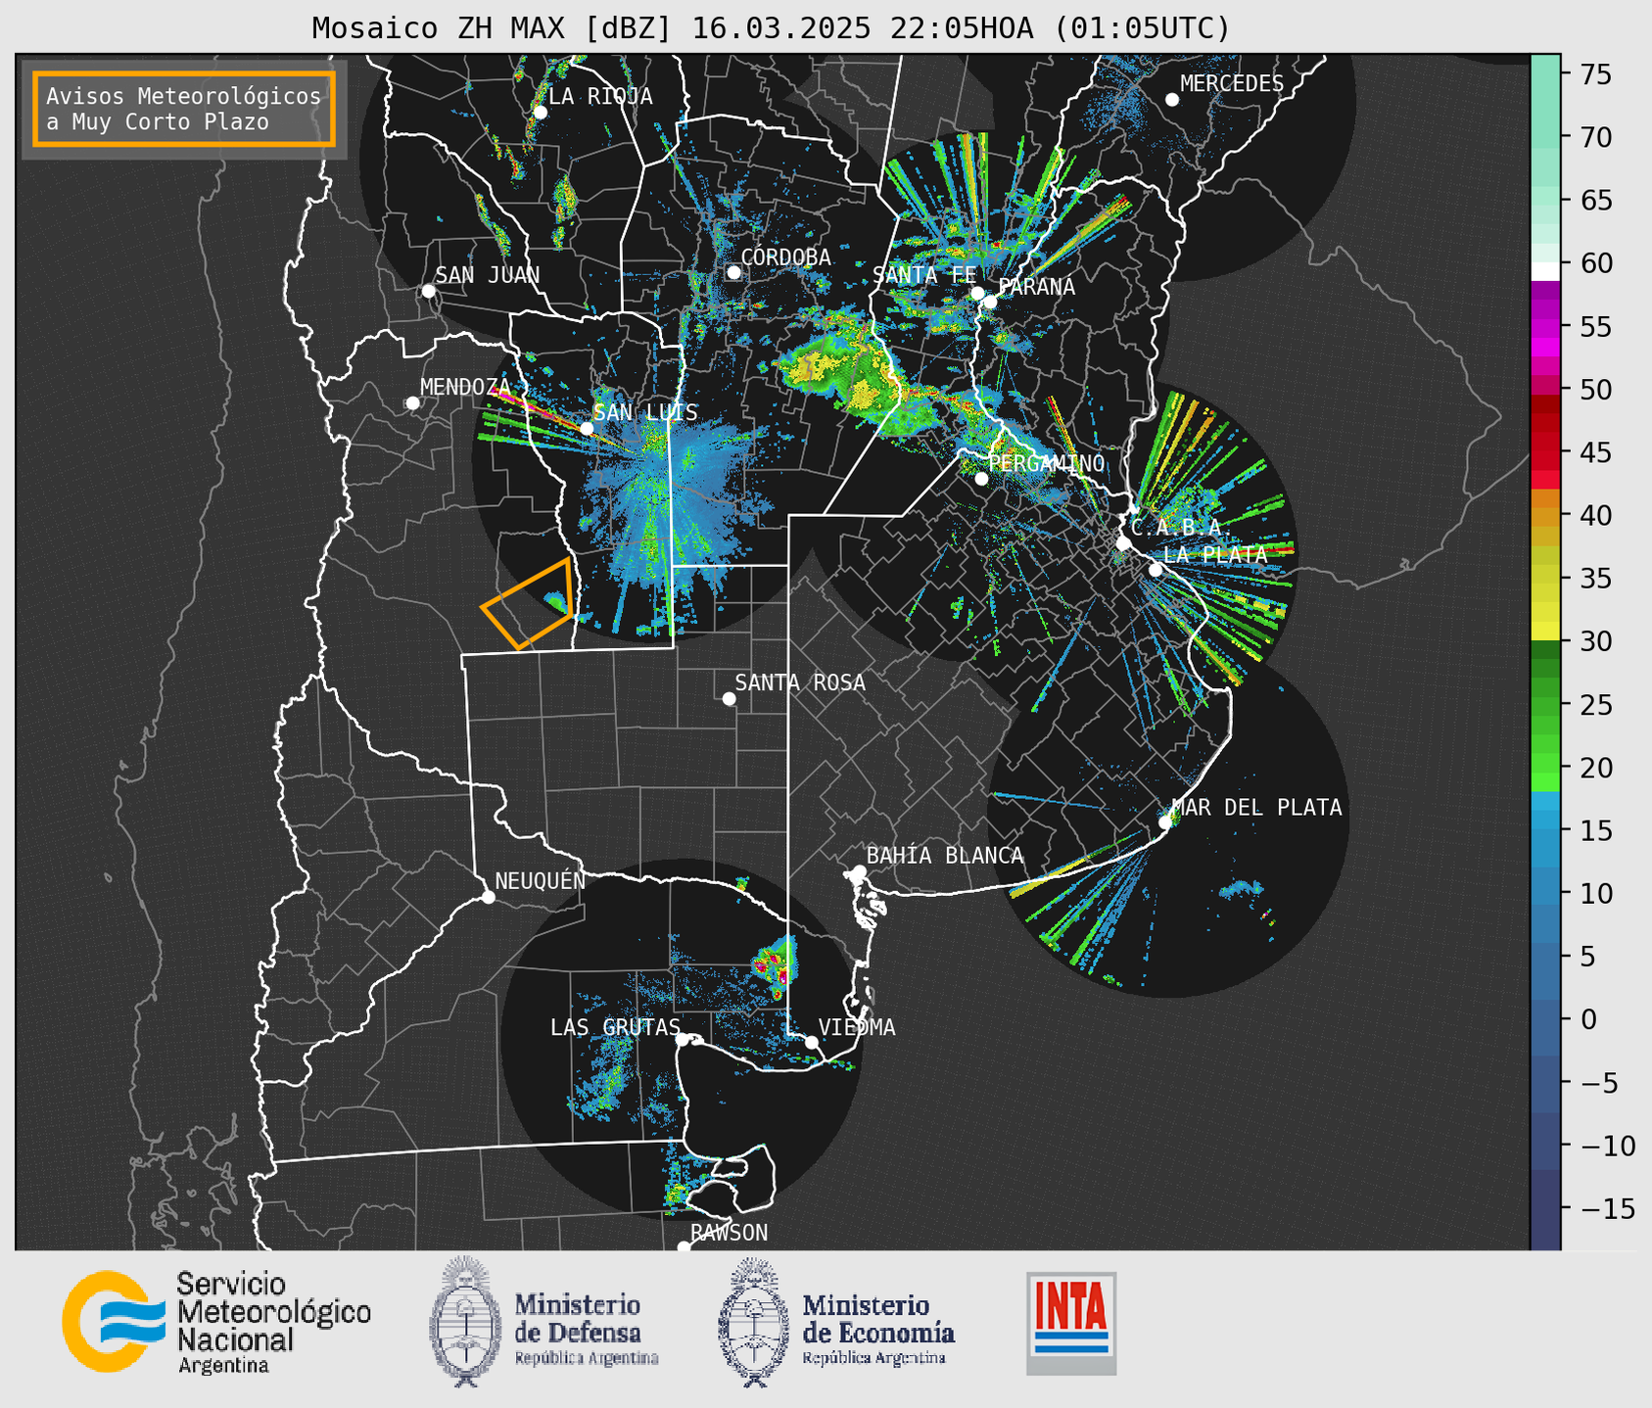Click the Ministerio de Economía crest
Image resolution: width=1652 pixels, height=1408 pixels.
753,1322
